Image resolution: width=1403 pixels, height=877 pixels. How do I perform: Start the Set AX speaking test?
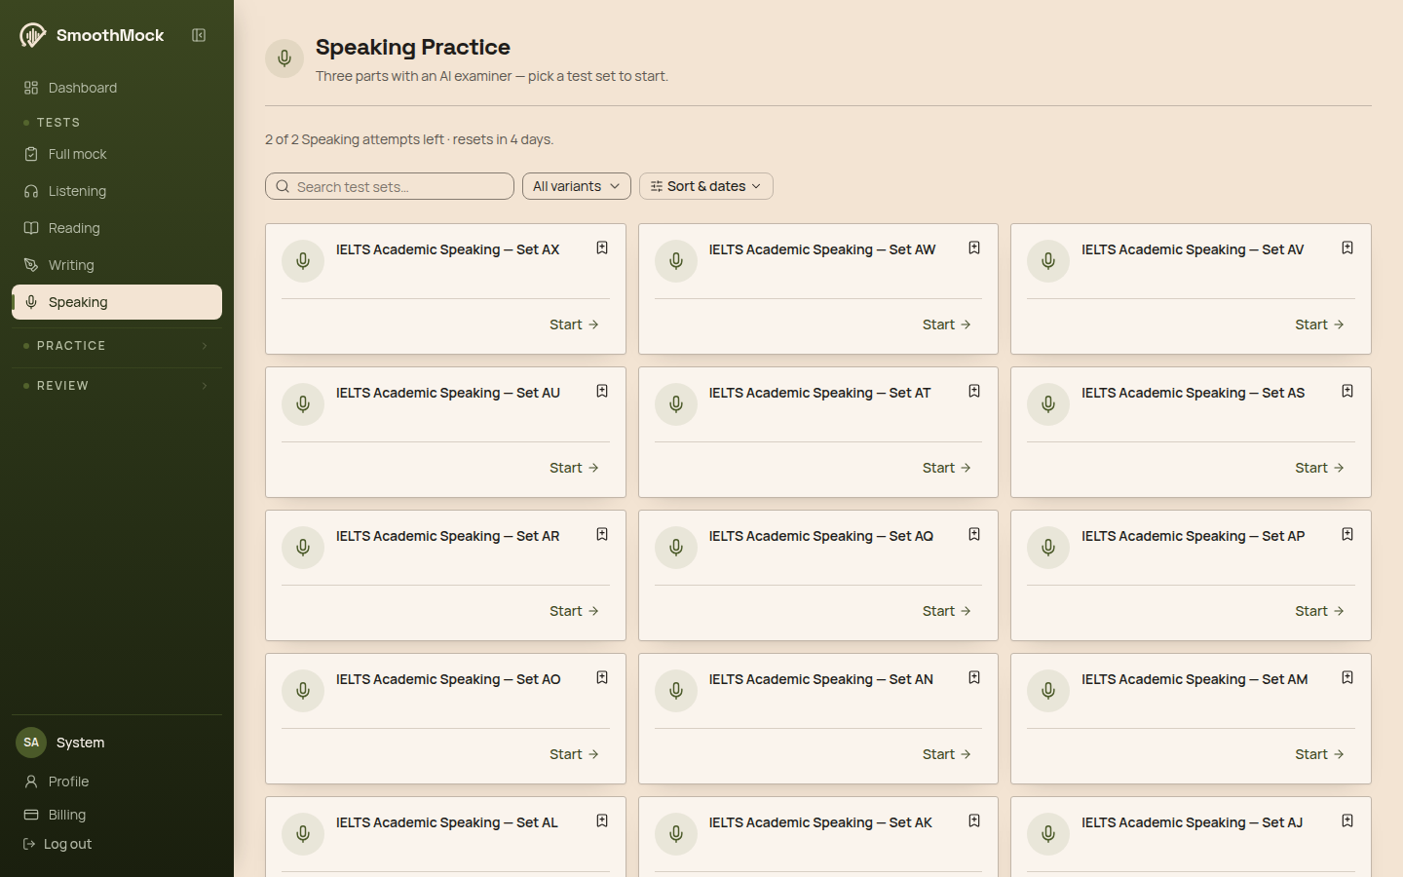[574, 324]
